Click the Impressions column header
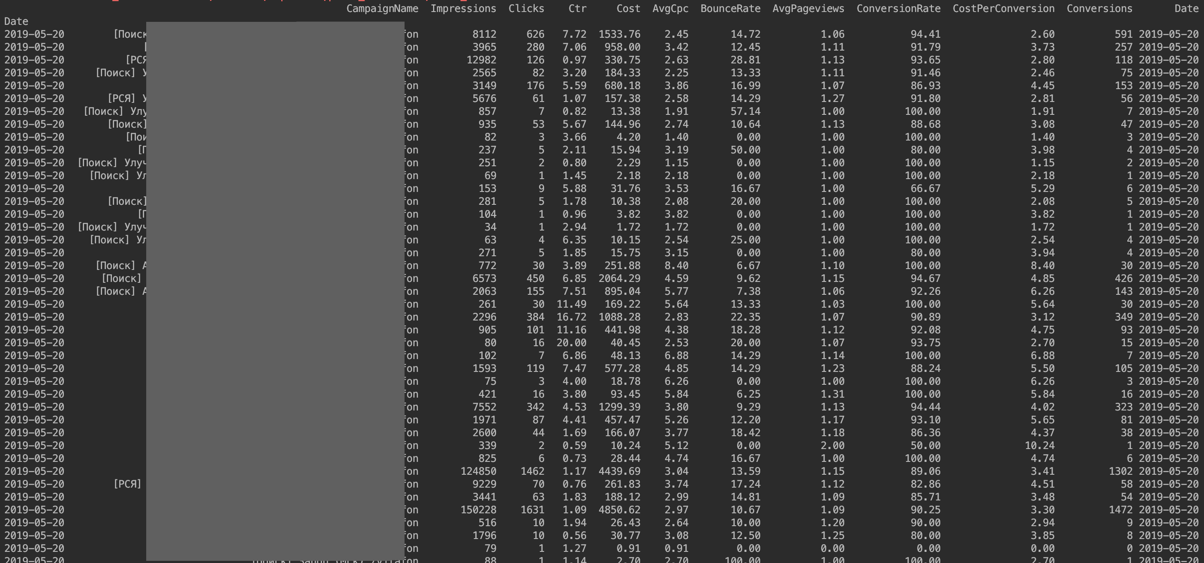The width and height of the screenshot is (1204, 563). point(463,9)
